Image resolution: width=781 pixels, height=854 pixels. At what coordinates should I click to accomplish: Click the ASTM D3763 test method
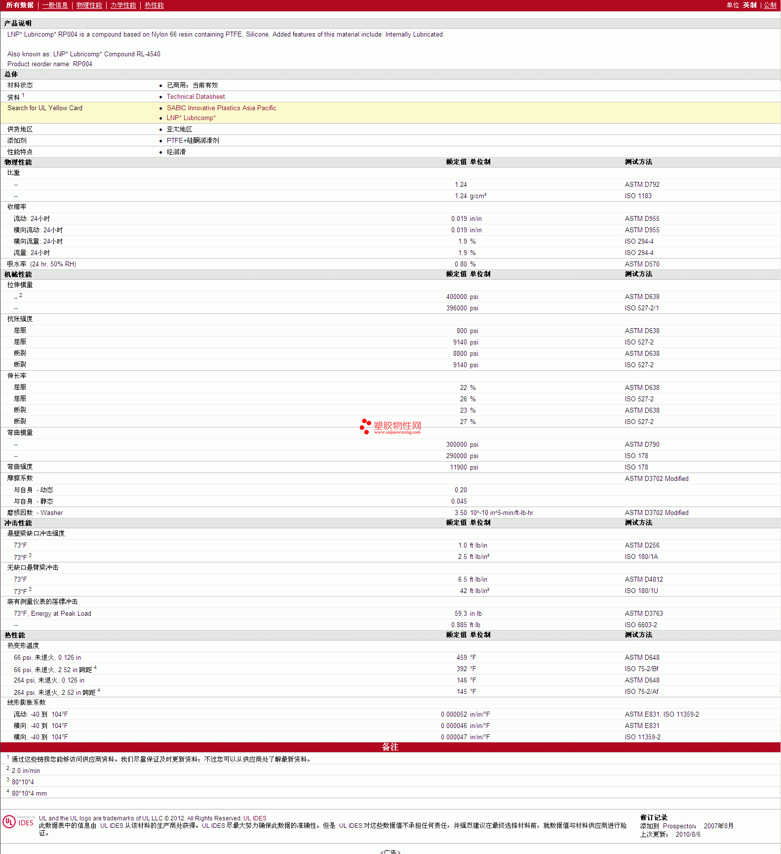(644, 614)
